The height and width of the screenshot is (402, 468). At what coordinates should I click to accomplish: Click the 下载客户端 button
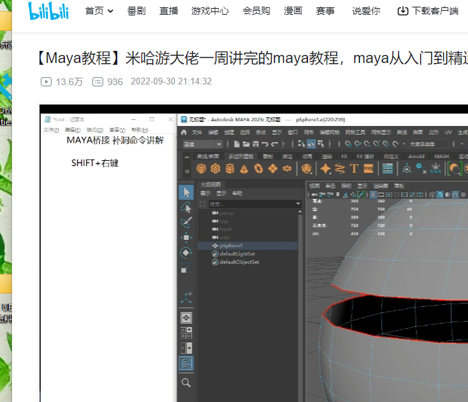tap(428, 11)
